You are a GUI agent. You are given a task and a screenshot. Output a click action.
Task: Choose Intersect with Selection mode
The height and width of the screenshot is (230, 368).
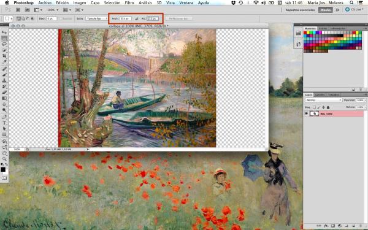coord(33,18)
